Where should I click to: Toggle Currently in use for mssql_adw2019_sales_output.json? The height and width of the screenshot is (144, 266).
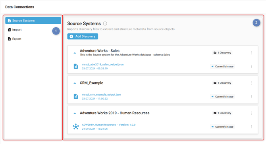point(213,66)
